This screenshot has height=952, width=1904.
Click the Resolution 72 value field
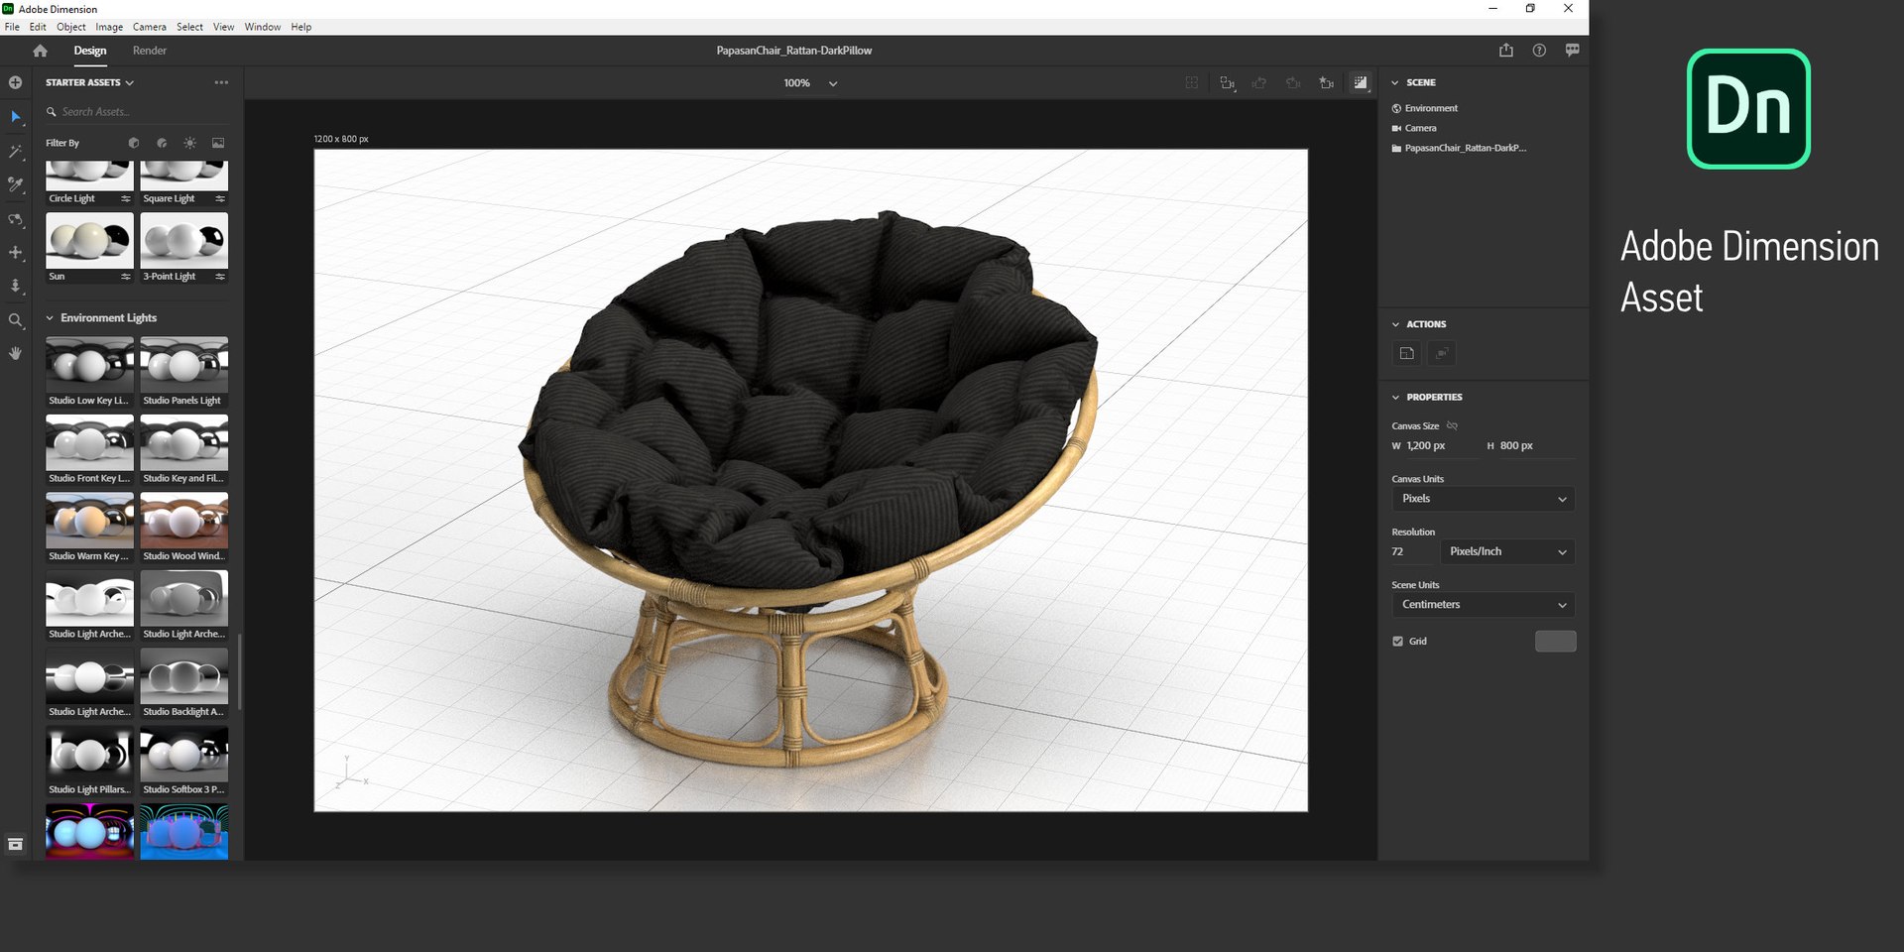(1412, 551)
